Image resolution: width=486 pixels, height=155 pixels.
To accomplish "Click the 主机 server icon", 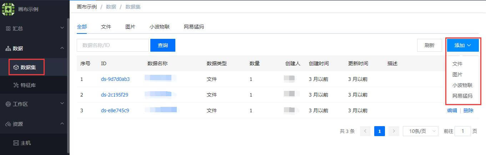I will [16, 143].
